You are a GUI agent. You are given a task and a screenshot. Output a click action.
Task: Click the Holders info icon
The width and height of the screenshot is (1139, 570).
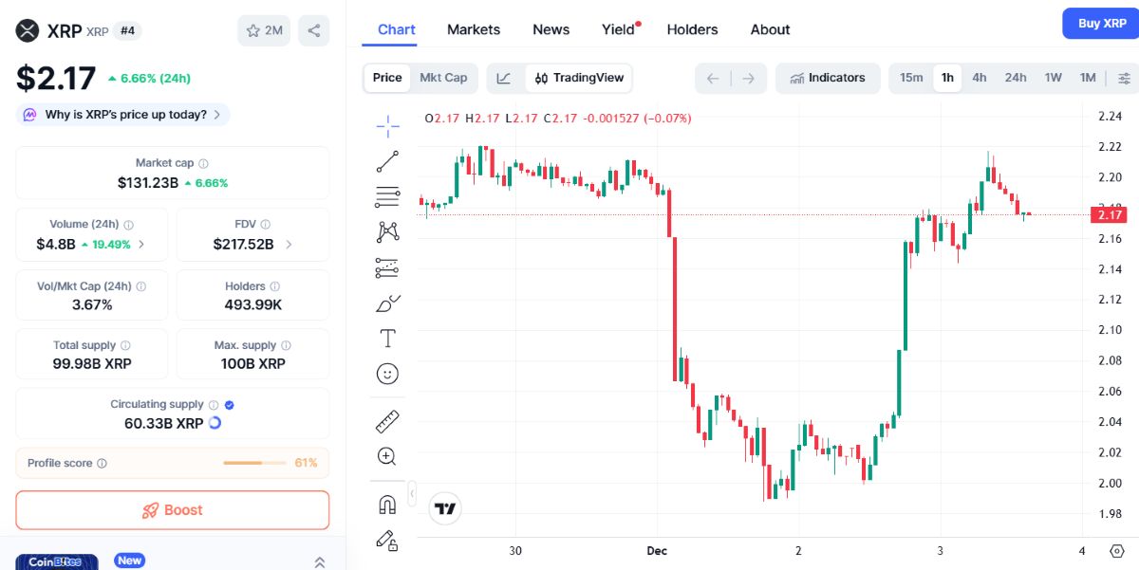[x=274, y=286]
